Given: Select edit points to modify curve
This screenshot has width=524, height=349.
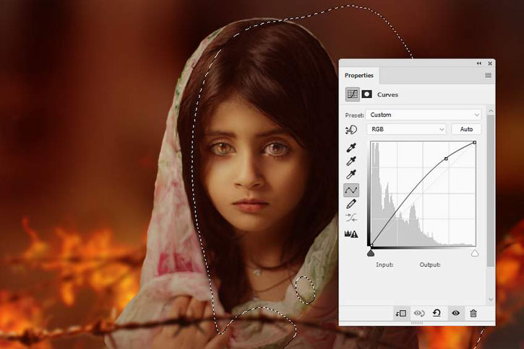Looking at the screenshot, I should coord(351,190).
